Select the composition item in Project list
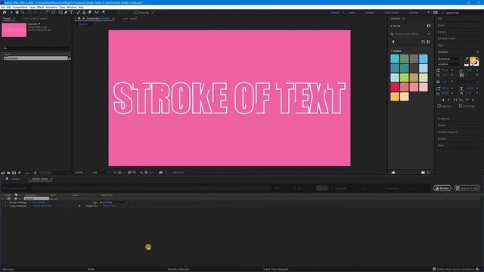This screenshot has height=272, width=484. tap(36, 58)
